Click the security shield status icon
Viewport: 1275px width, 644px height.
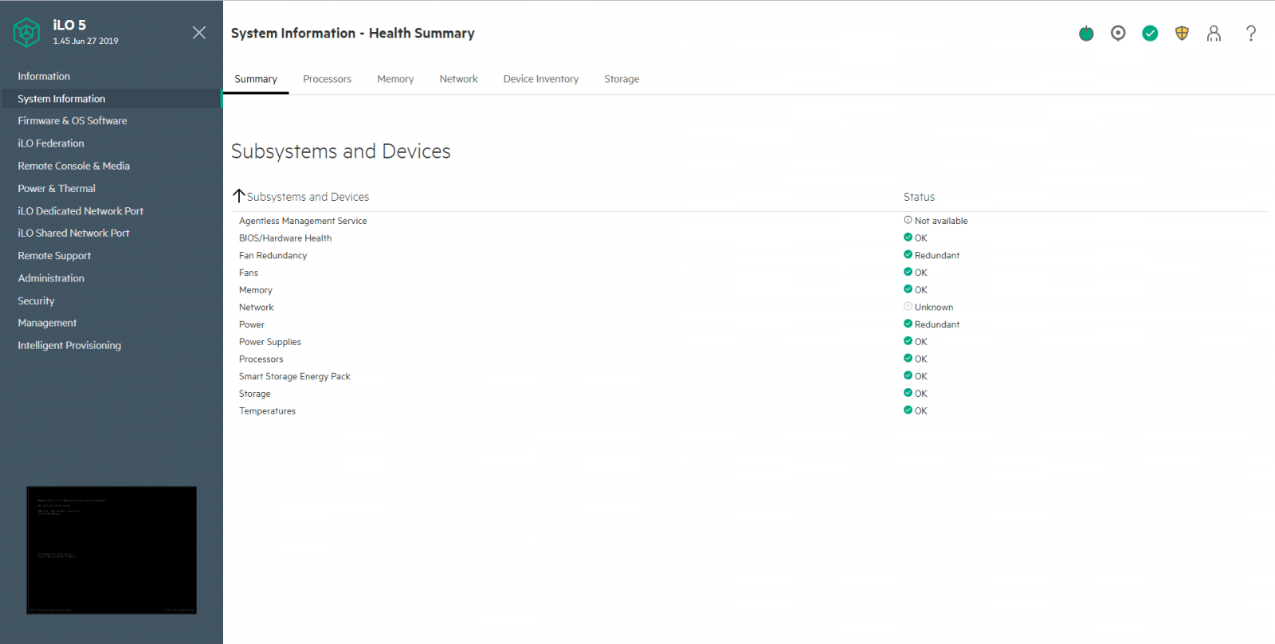[1182, 33]
